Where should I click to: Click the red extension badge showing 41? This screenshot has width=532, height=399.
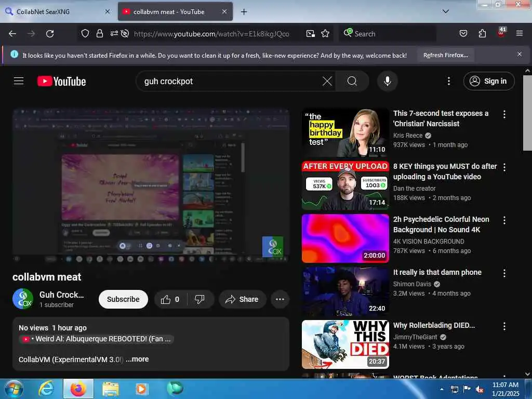pyautogui.click(x=501, y=32)
